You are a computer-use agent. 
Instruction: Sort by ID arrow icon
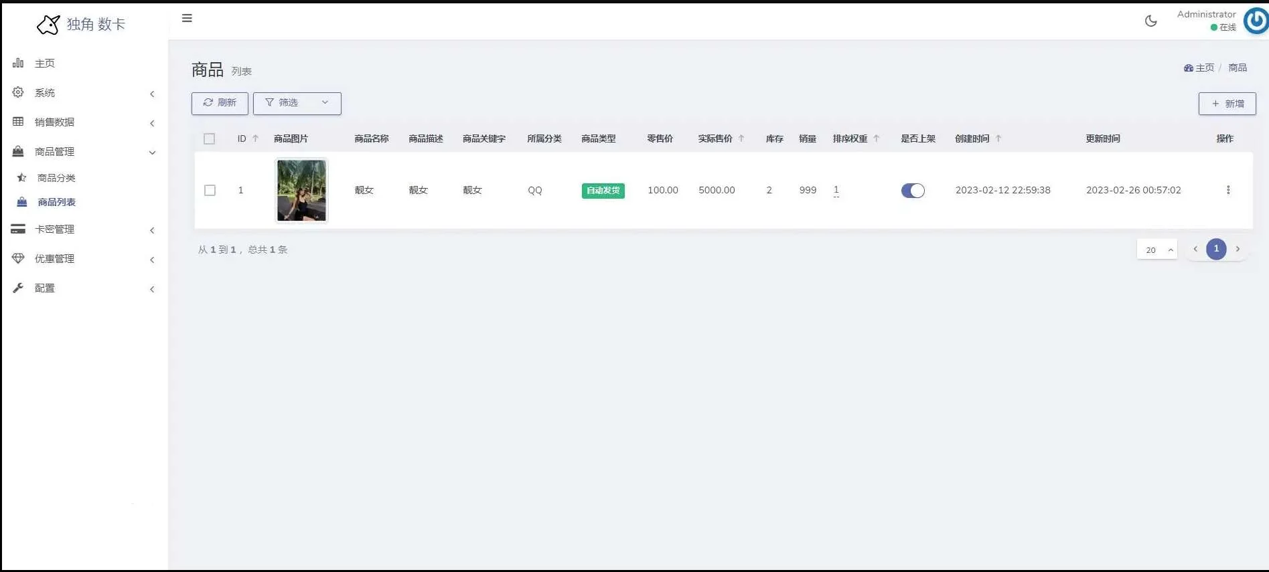pos(255,138)
